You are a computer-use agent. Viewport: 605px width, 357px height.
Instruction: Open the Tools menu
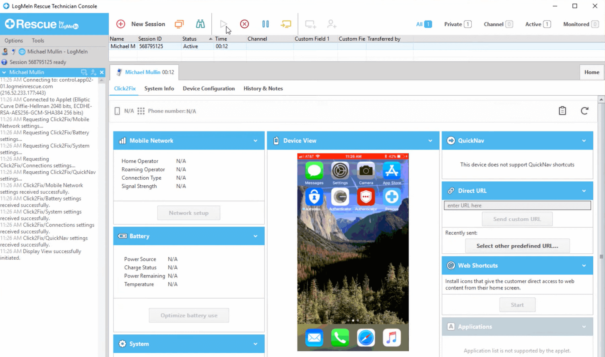[x=38, y=41]
